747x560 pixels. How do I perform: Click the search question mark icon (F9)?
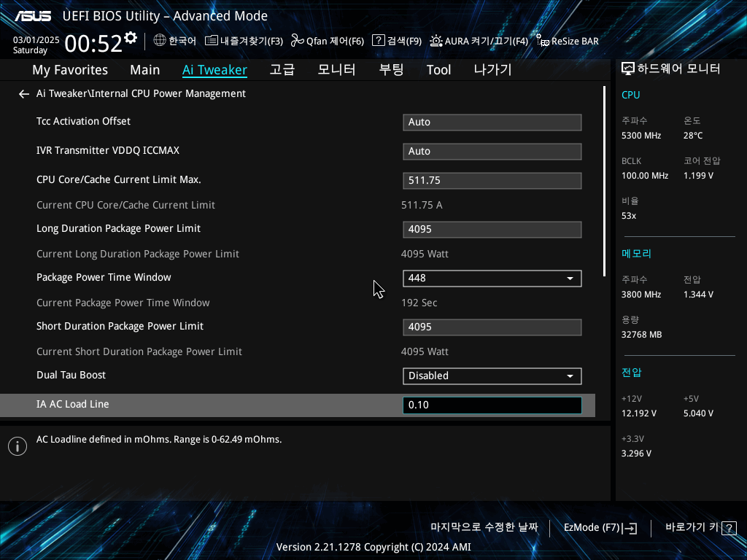pos(379,41)
